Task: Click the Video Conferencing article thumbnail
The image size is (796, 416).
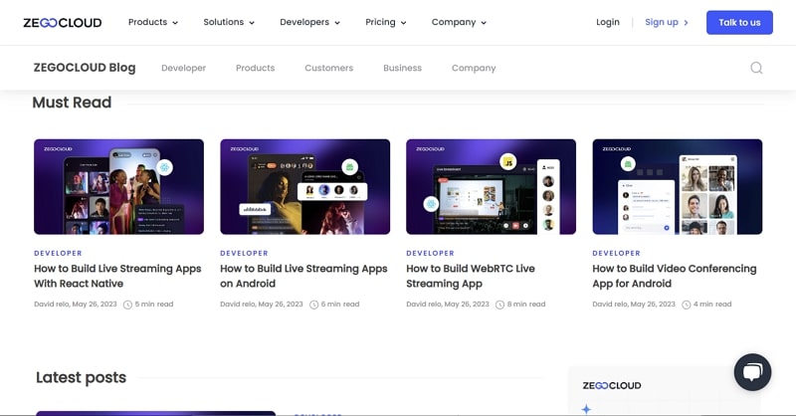Action: point(678,187)
